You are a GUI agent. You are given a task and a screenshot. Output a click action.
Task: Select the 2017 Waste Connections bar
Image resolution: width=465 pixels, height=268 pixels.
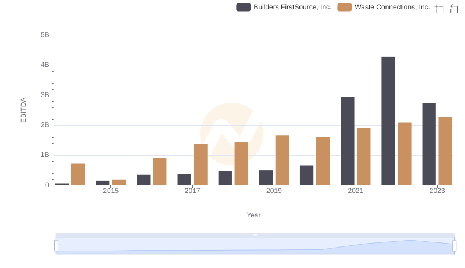[x=201, y=165]
